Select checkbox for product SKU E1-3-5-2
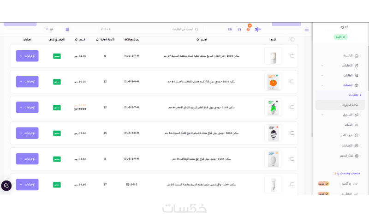Screen dimensions: 369x217 (292, 184)
